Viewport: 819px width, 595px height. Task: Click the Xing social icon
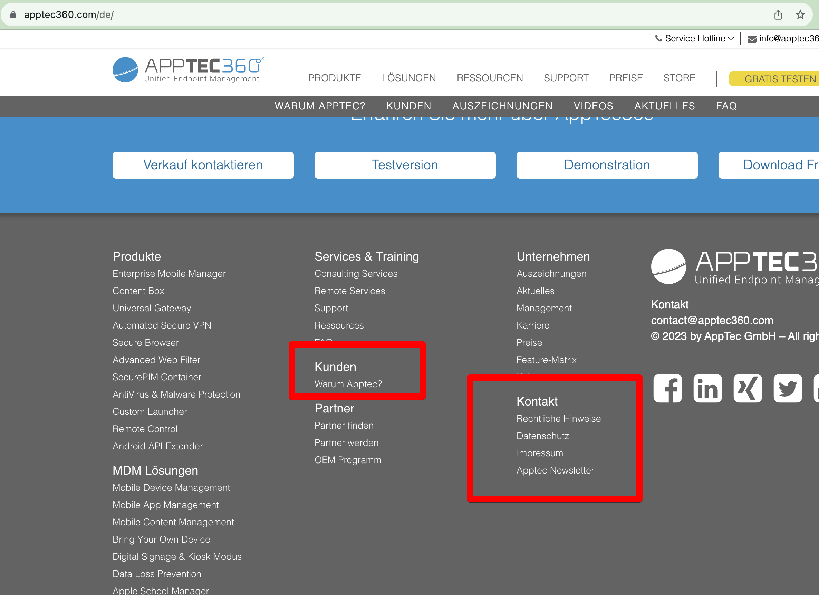(748, 389)
